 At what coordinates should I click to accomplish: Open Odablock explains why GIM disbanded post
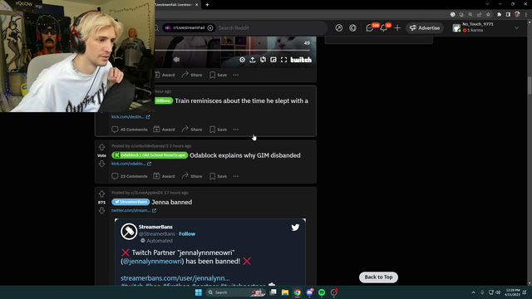245,155
